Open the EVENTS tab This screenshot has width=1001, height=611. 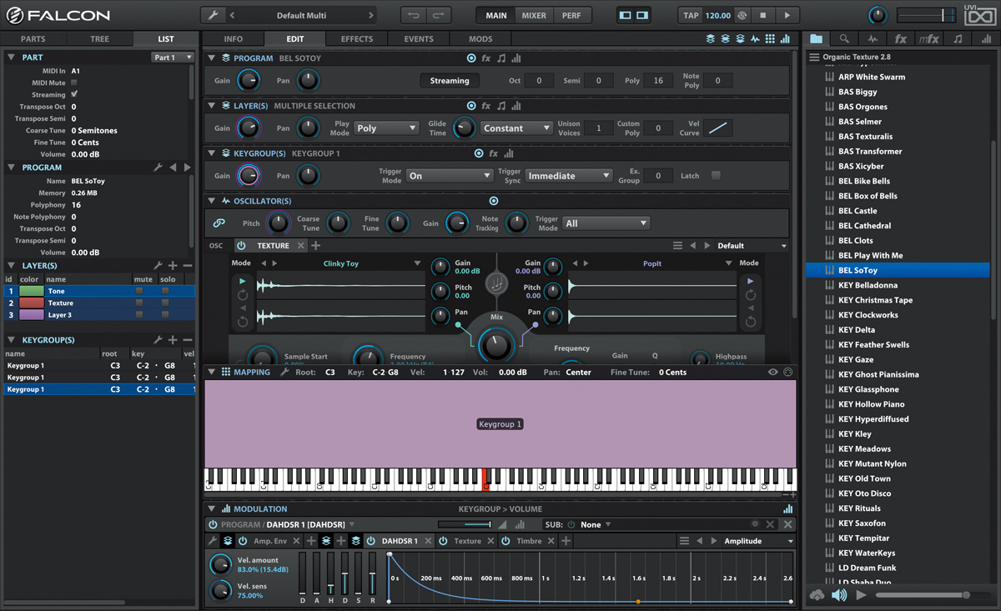coord(419,38)
